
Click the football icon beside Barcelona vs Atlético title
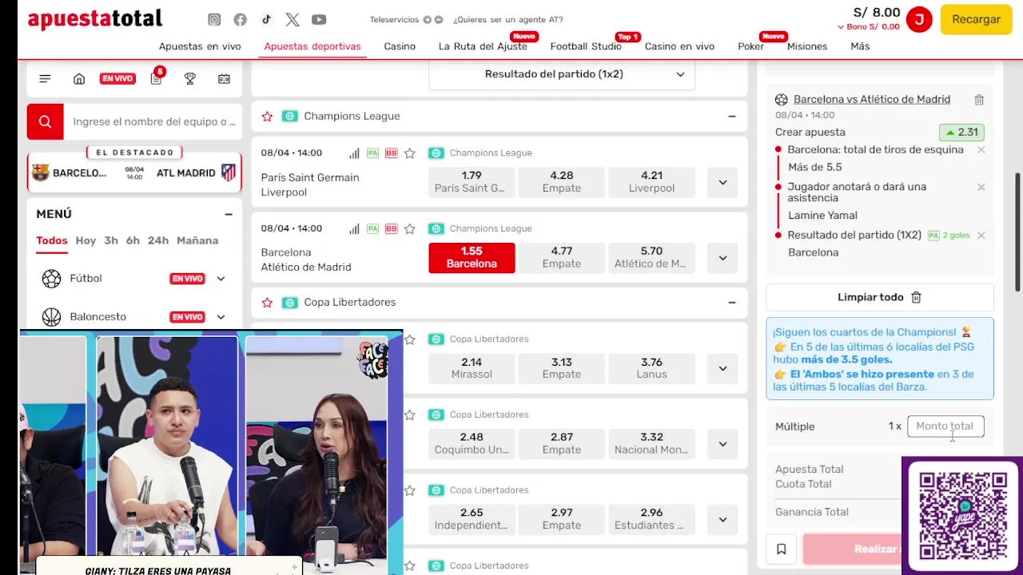[x=782, y=100]
